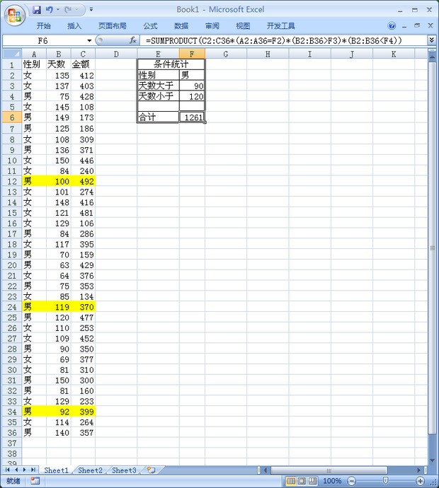Select column D header
439x488 pixels.
116,54
